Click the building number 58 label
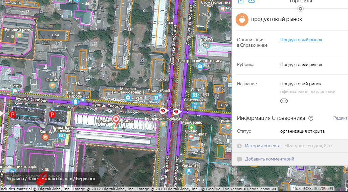 129,29
